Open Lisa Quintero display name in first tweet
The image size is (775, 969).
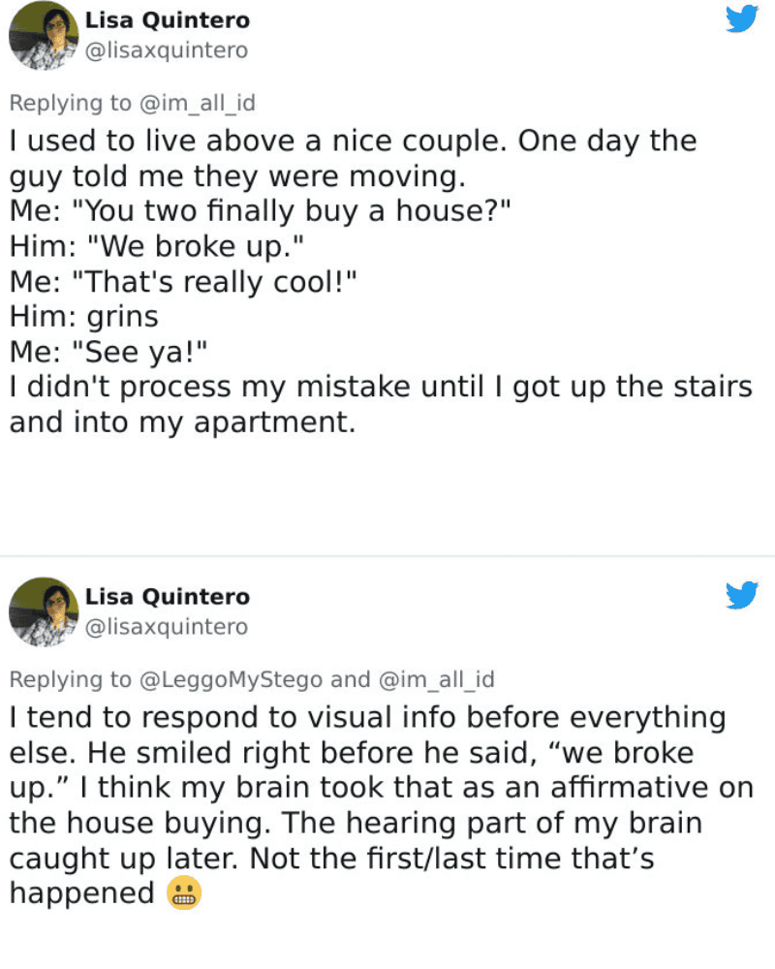[x=168, y=20]
